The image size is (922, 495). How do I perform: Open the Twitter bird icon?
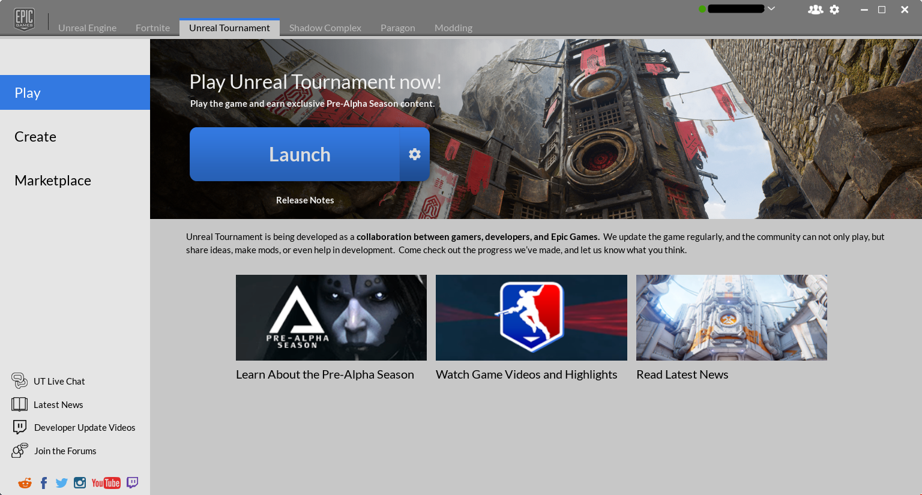tap(62, 483)
